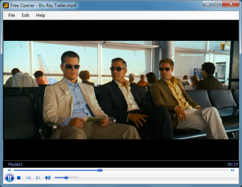Image resolution: width=242 pixels, height=187 pixels.
Task: Jump to the previous track
Action: coord(28,178)
